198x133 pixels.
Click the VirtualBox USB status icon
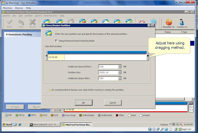point(162,129)
